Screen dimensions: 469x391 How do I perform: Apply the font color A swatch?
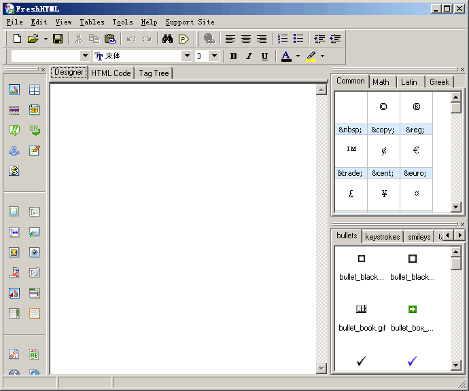pos(286,56)
